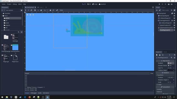The height and width of the screenshot is (99, 177).
Task: Click the attach script icon in Scene dock
Action: (175, 10)
